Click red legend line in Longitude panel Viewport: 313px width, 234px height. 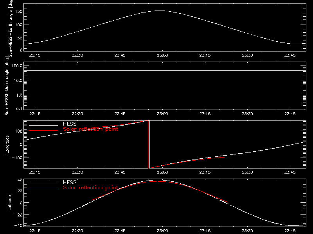point(43,131)
